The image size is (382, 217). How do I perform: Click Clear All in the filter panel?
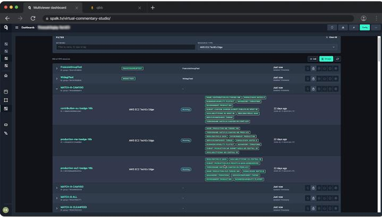click(332, 37)
